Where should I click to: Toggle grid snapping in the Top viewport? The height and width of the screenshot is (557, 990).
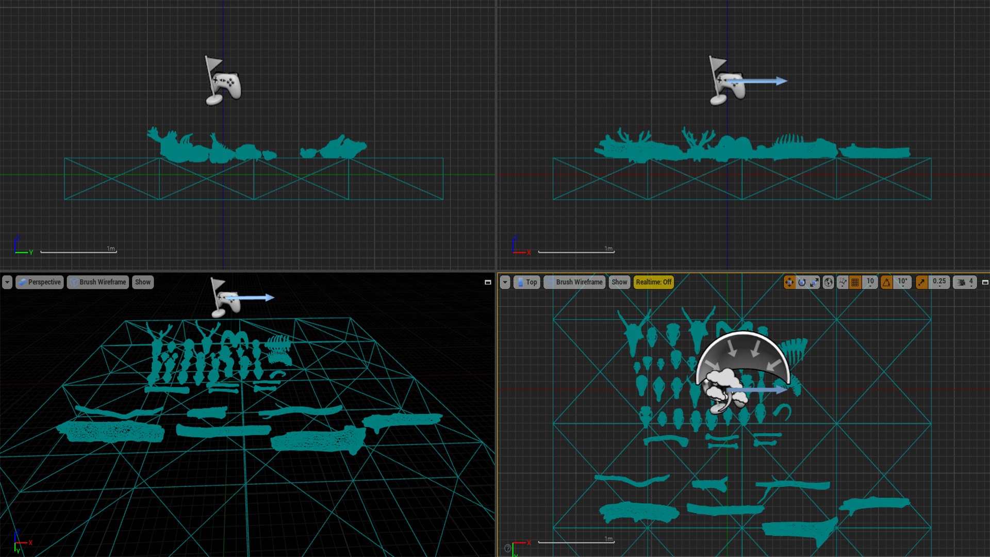click(855, 282)
